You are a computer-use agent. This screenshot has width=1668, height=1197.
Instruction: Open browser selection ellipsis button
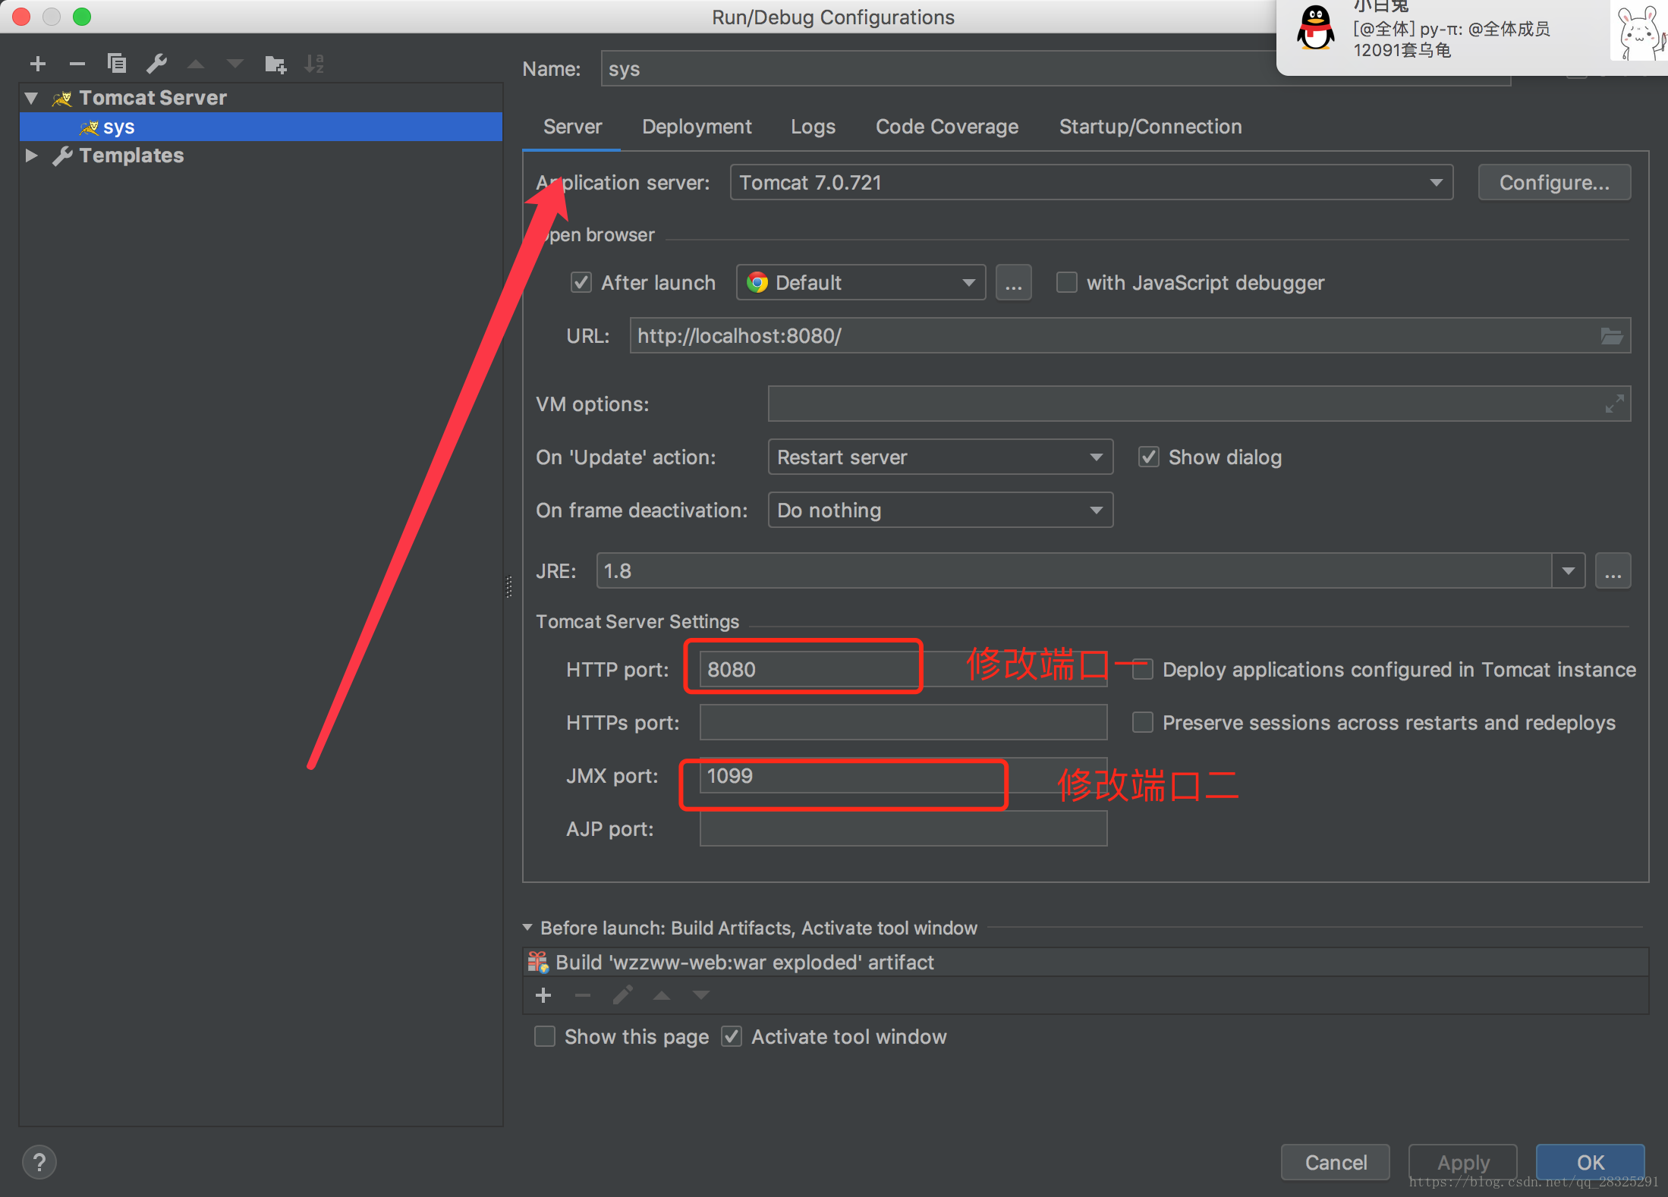(1013, 283)
